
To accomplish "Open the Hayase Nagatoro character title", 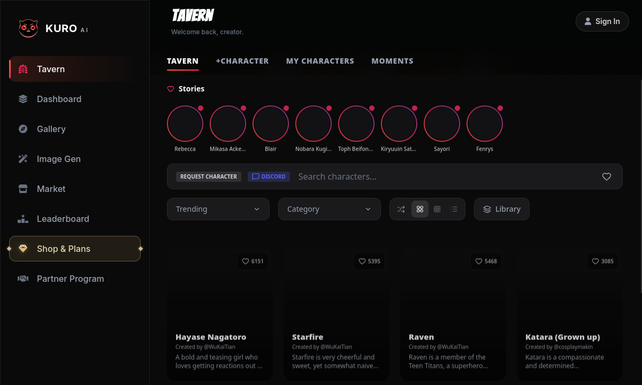I will (x=211, y=337).
